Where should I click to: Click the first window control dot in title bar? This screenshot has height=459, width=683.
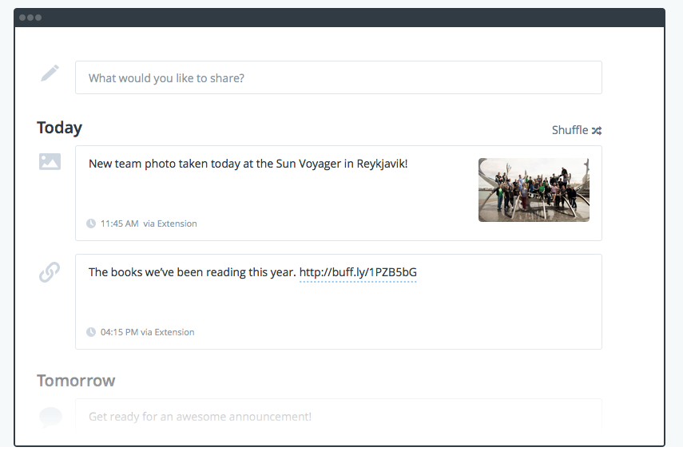click(x=22, y=18)
